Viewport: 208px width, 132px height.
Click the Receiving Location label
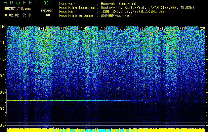point(77,8)
